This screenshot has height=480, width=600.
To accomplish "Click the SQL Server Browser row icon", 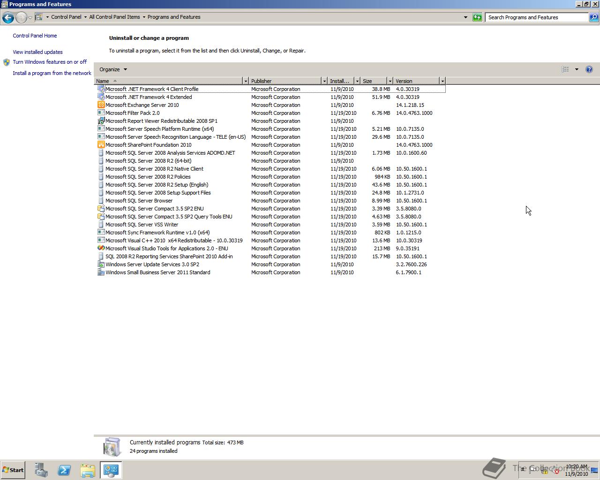I will click(101, 201).
